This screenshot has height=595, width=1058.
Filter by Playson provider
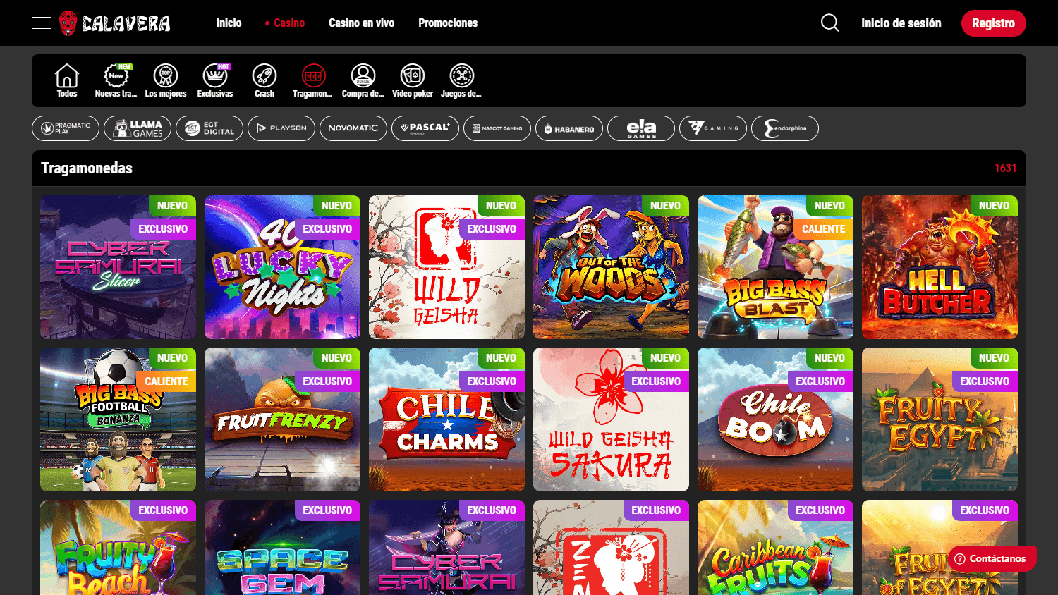pyautogui.click(x=281, y=128)
